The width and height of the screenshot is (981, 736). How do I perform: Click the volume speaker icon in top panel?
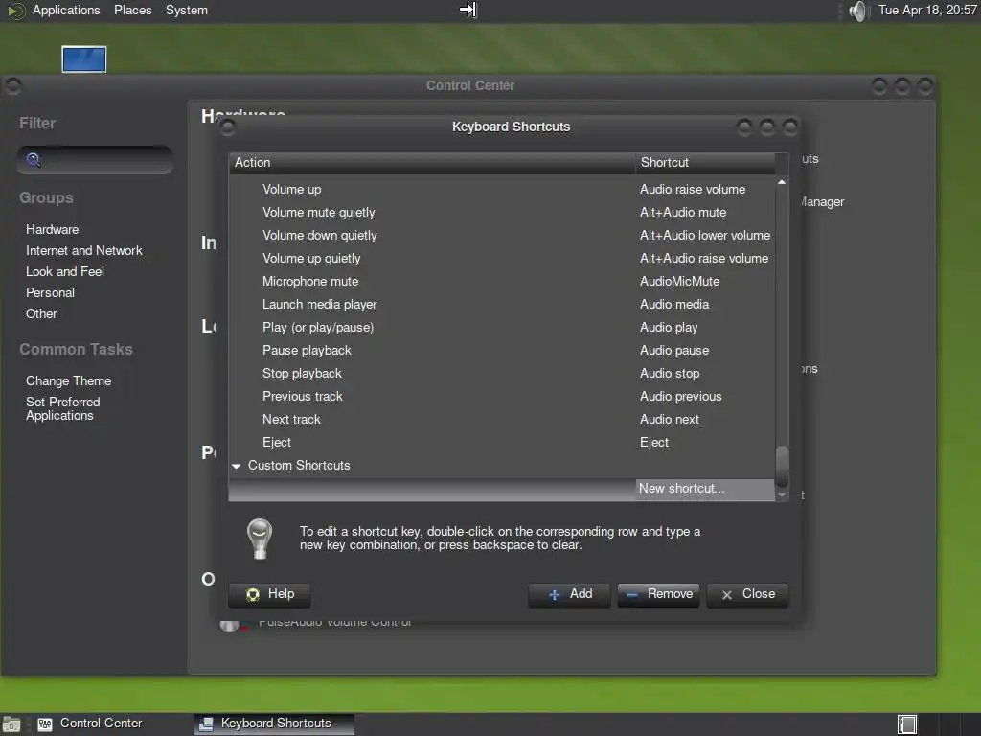(859, 11)
